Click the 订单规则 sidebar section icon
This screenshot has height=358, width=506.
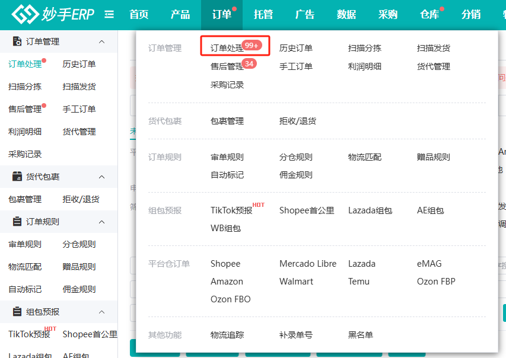(17, 222)
